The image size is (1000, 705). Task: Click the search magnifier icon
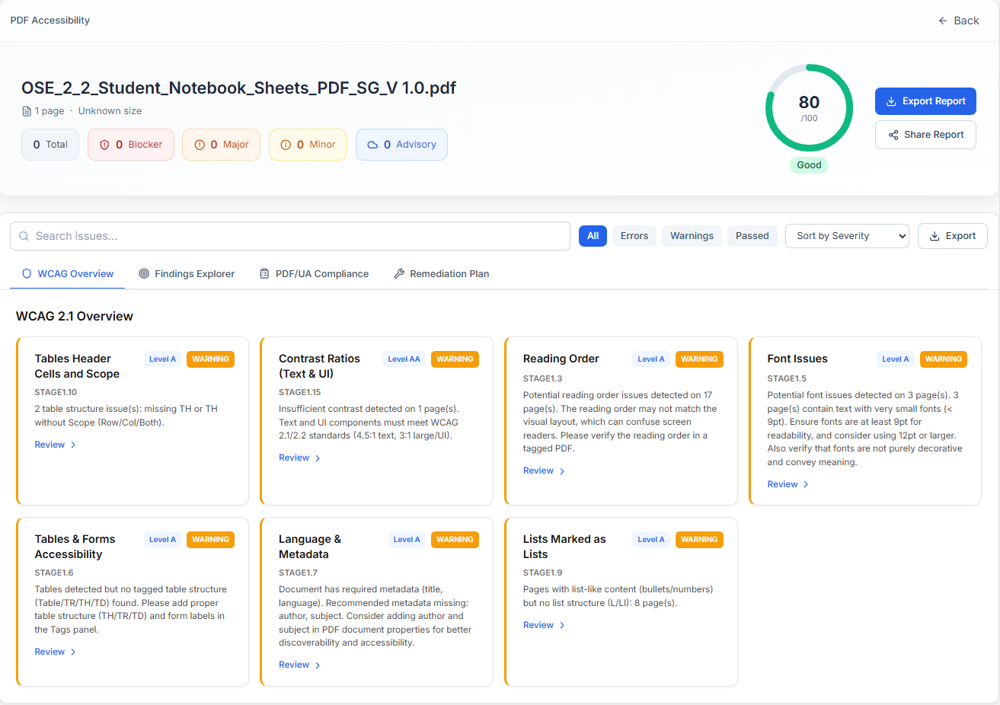(24, 236)
